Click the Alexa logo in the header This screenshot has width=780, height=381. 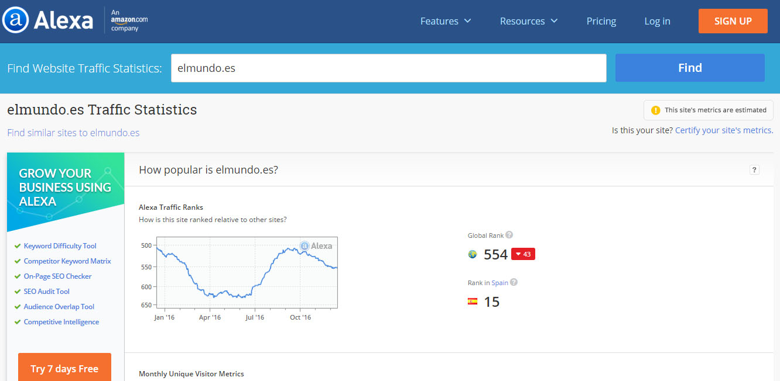click(x=48, y=21)
